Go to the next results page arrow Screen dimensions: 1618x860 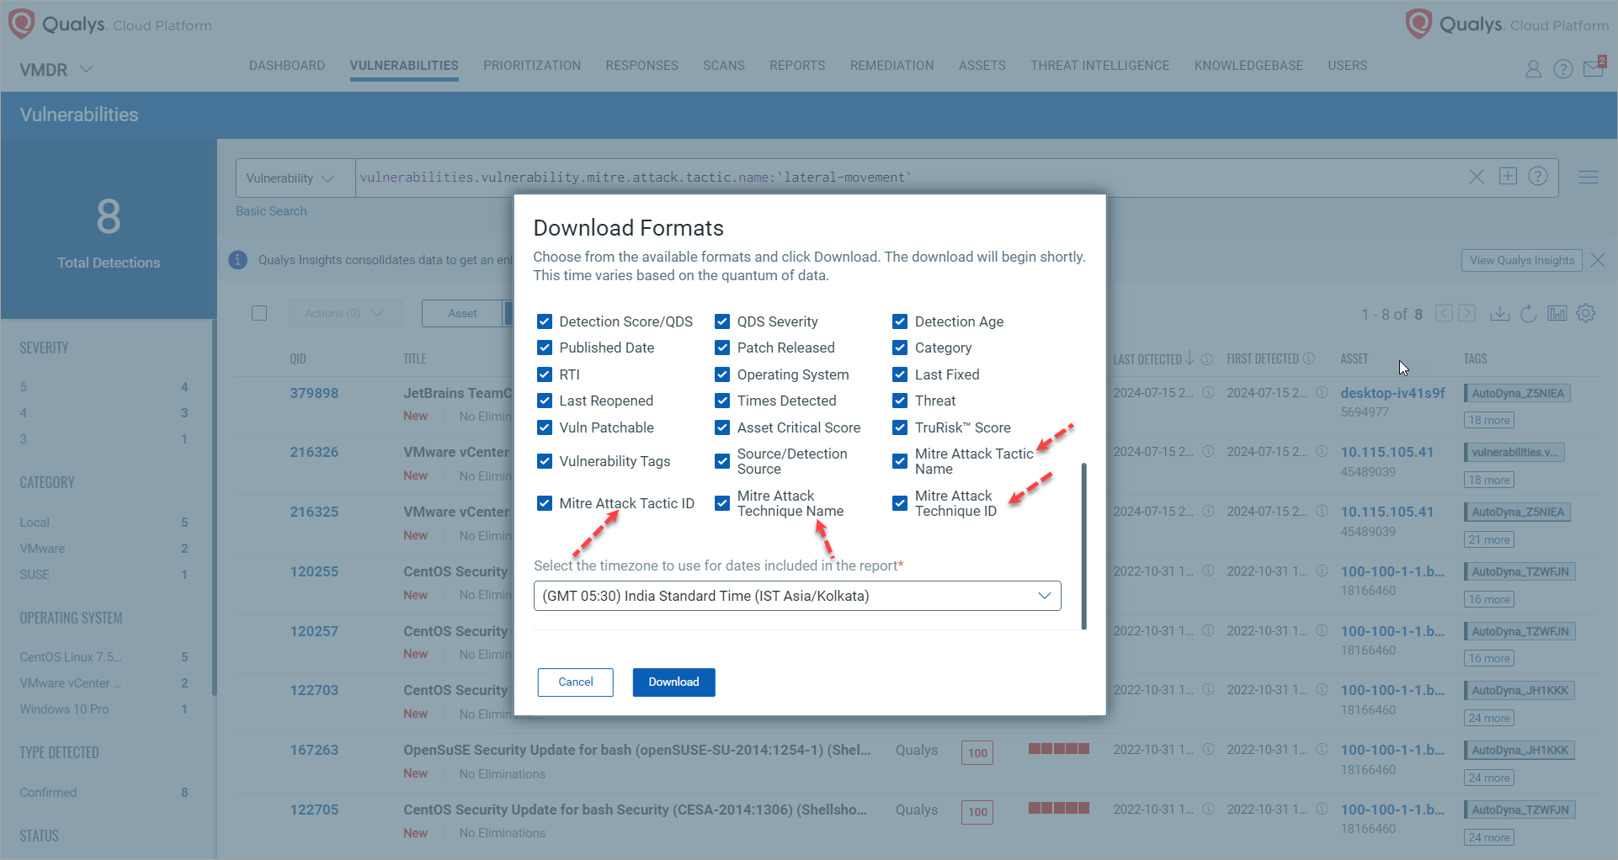(x=1467, y=313)
